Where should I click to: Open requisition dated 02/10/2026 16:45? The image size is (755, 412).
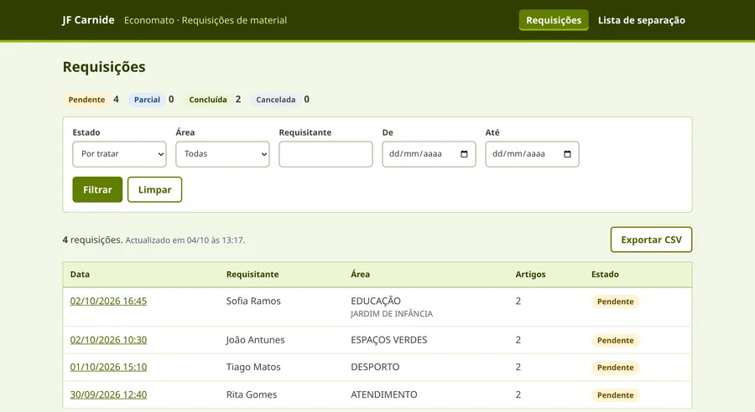[108, 301]
